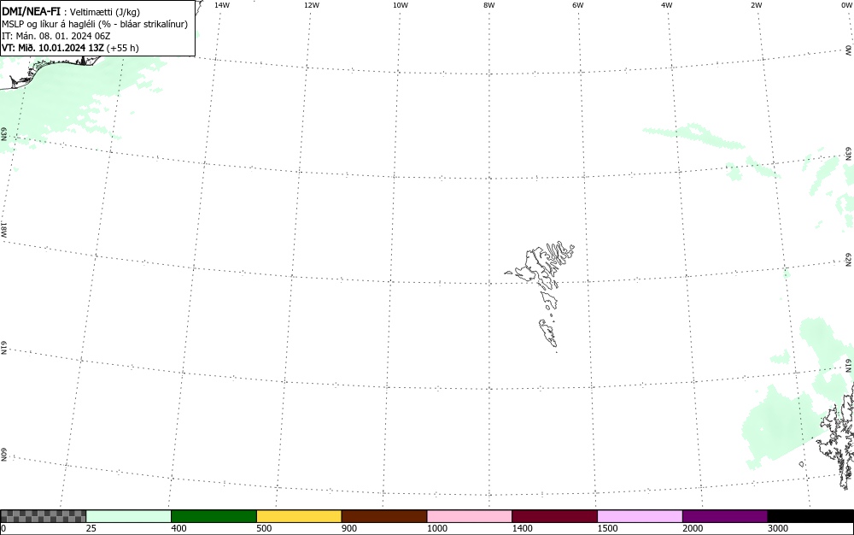This screenshot has width=854, height=535.
Task: Click the dark green 400–500 legend swatch
Action: 213,516
